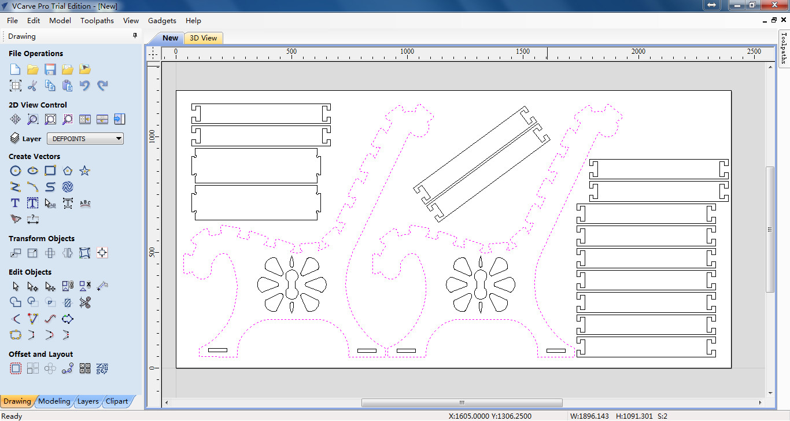This screenshot has height=421, width=790.
Task: Open the vertical Toolpaths side tab
Action: (784, 48)
